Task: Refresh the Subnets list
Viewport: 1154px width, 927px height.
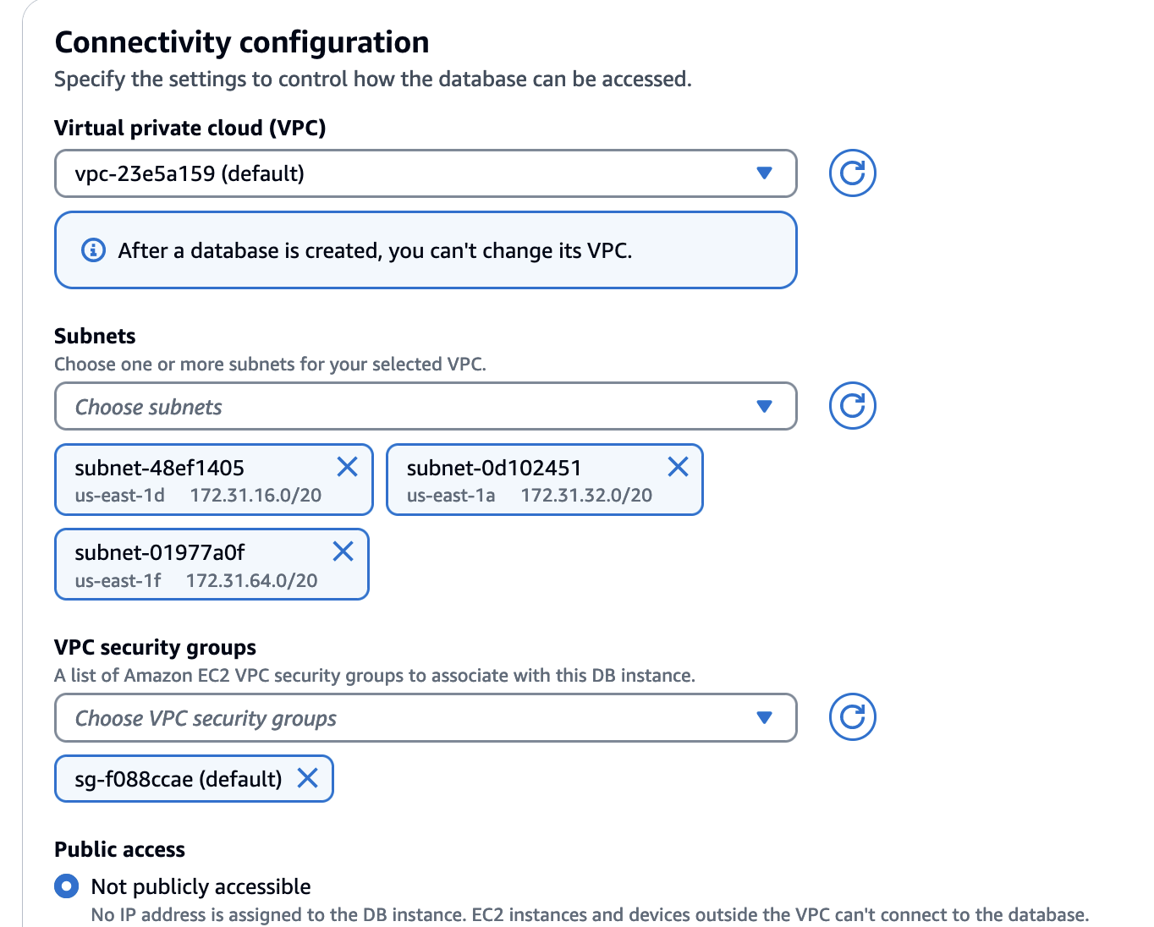Action: [852, 406]
